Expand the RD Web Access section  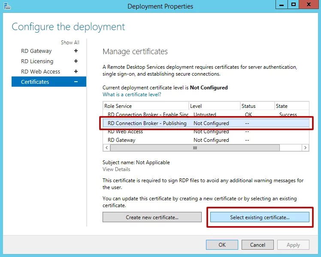point(76,71)
